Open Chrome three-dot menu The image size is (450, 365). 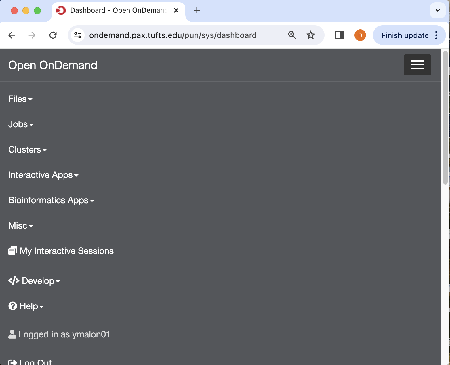pos(436,35)
